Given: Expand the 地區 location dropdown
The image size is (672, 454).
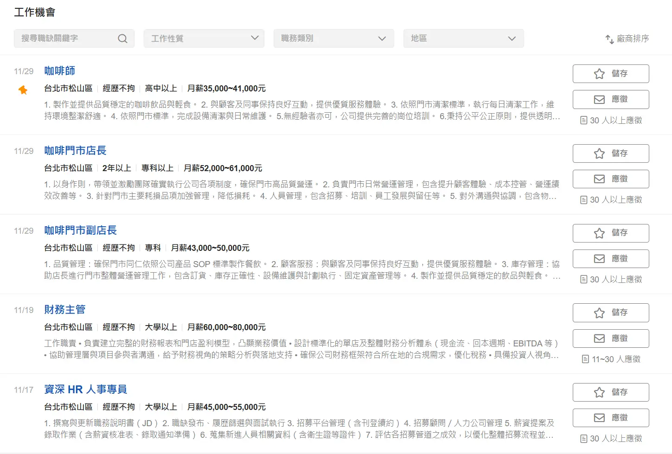Looking at the screenshot, I should [x=464, y=38].
